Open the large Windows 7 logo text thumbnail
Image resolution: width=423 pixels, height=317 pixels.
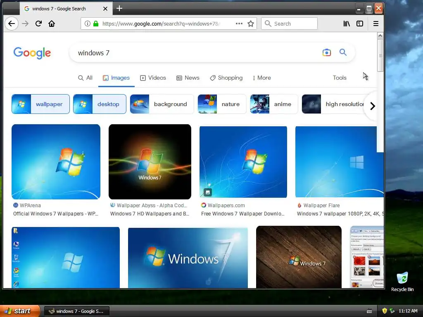click(188, 258)
